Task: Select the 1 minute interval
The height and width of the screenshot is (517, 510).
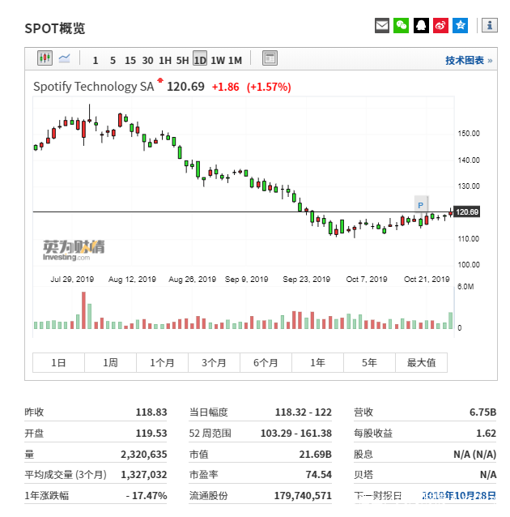Action: point(96,60)
